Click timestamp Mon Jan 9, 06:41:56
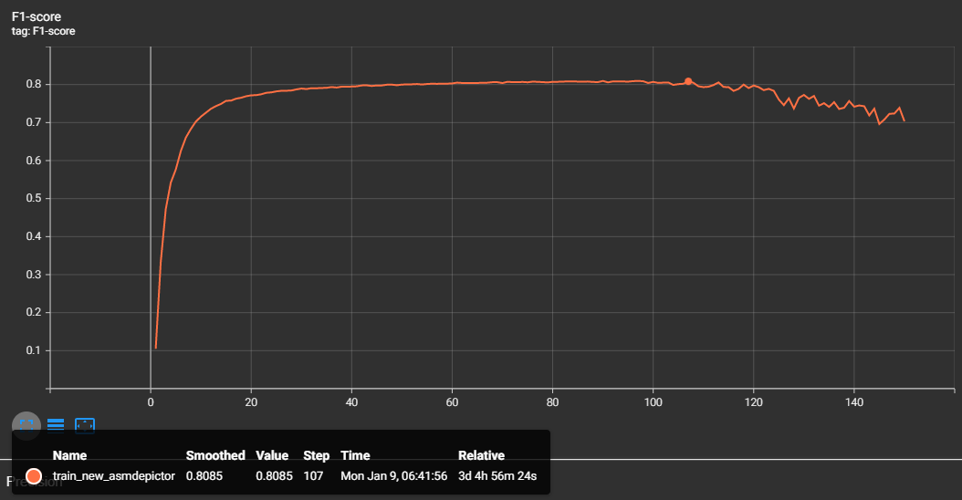 tap(394, 476)
